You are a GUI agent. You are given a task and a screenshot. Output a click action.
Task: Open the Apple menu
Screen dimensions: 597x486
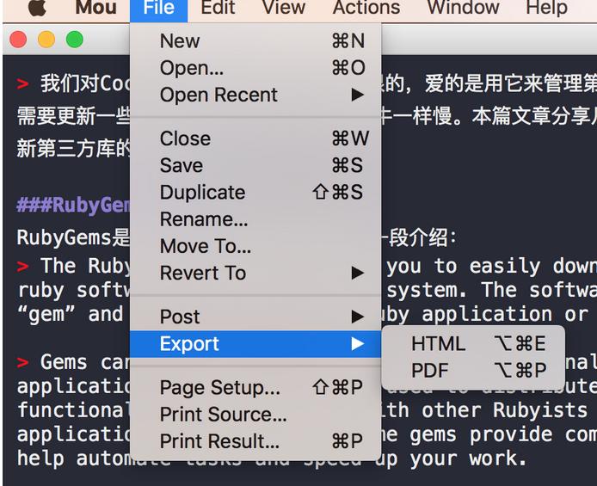(x=37, y=8)
